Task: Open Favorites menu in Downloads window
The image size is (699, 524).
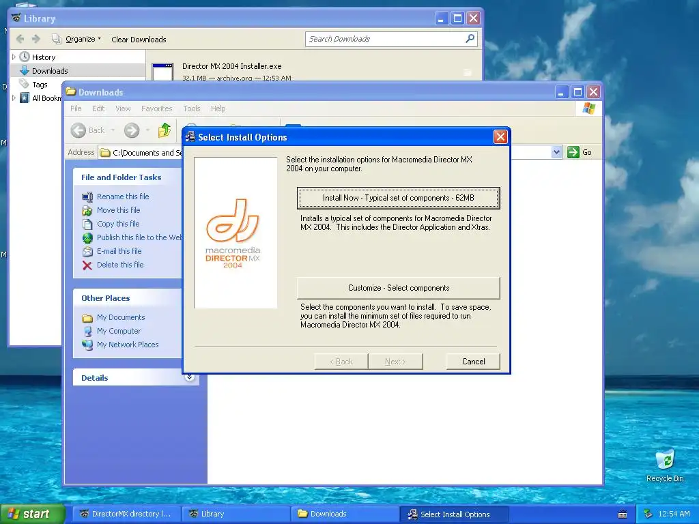Action: tap(156, 108)
